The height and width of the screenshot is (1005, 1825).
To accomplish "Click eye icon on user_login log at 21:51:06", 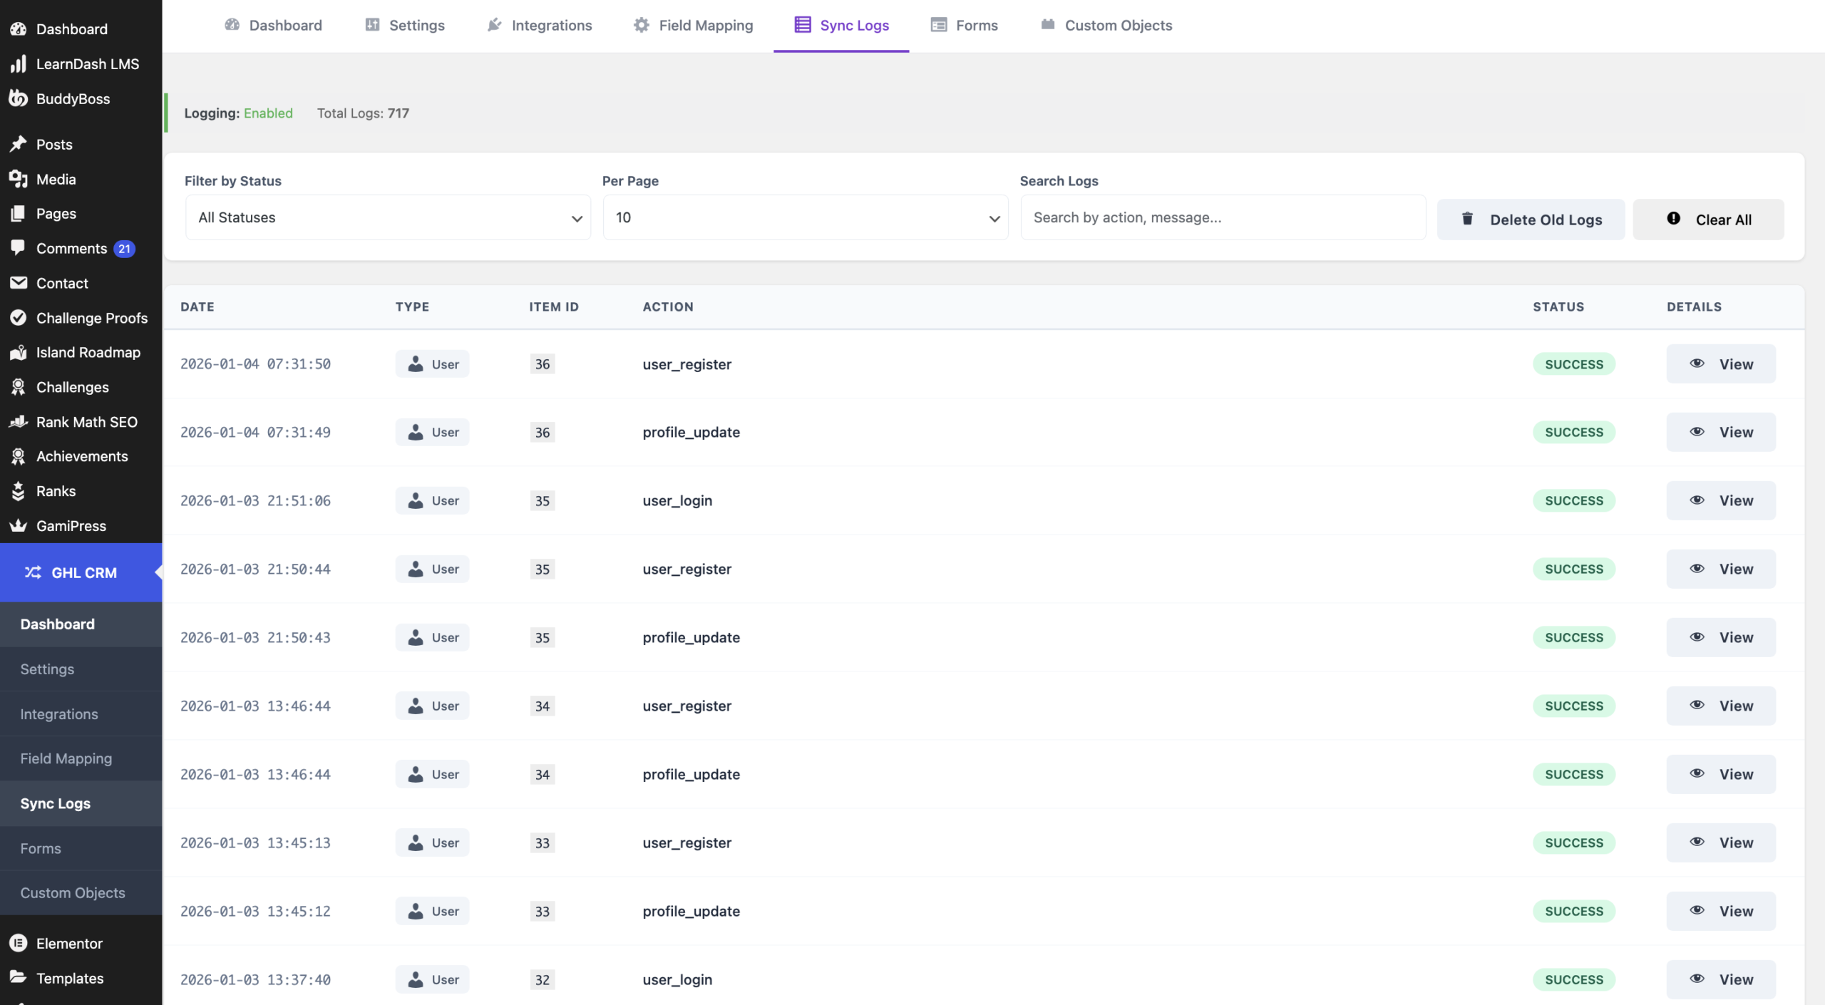I will tap(1697, 500).
